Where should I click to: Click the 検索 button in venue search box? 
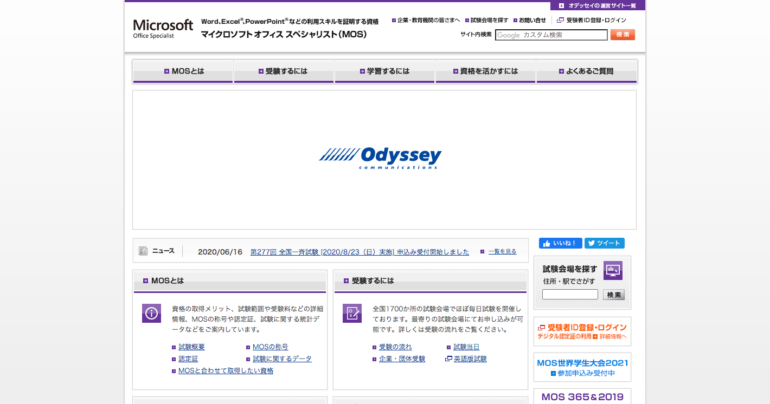613,295
